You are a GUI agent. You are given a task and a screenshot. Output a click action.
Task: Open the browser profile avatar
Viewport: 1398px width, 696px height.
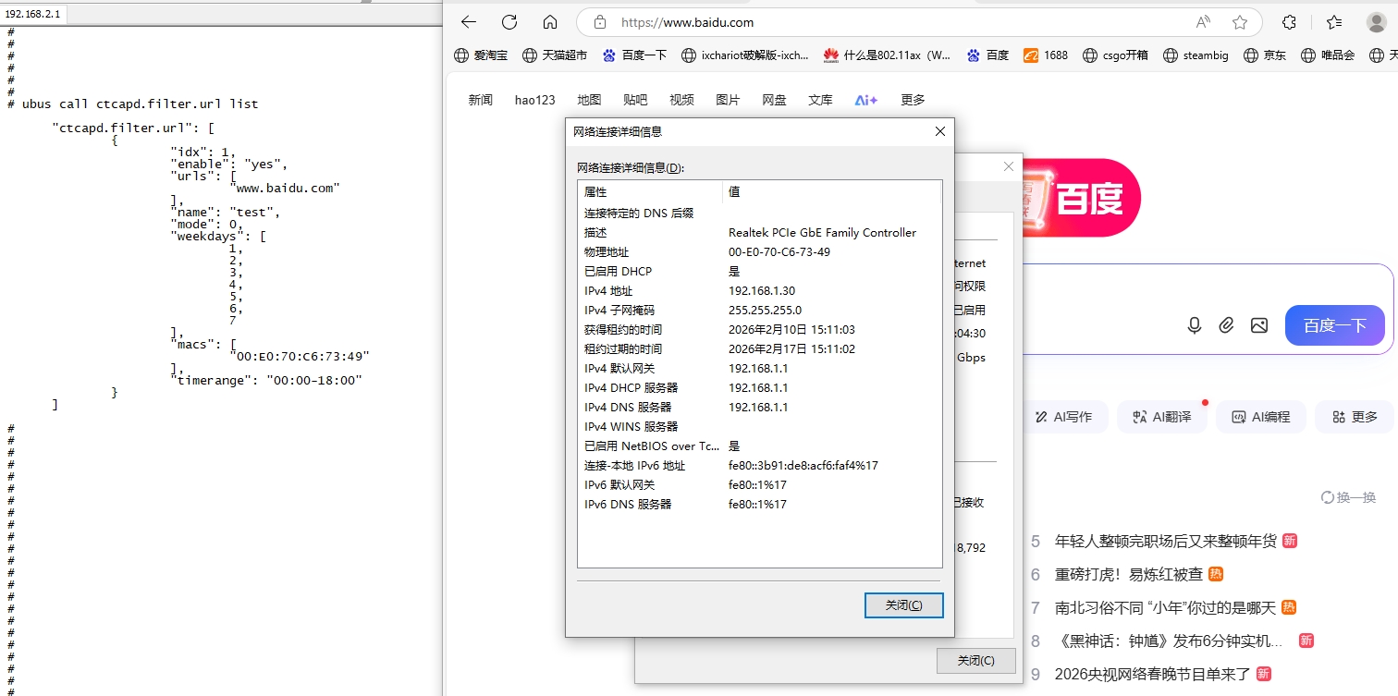1376,22
